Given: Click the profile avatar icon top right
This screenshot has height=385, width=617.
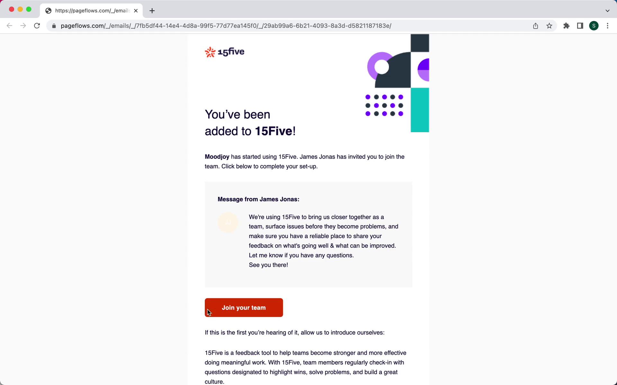Looking at the screenshot, I should click(594, 26).
